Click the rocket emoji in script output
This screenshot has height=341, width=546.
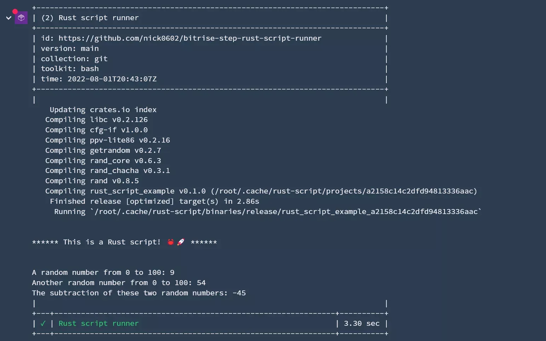[181, 242]
